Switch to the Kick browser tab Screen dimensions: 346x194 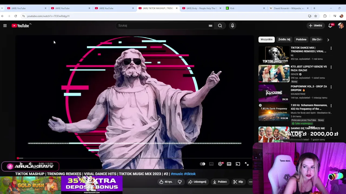[245, 8]
